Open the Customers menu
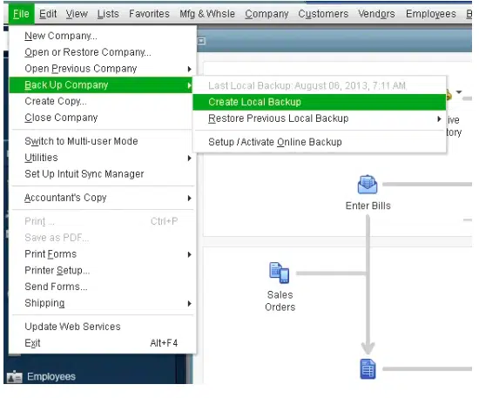The image size is (479, 398). [323, 14]
